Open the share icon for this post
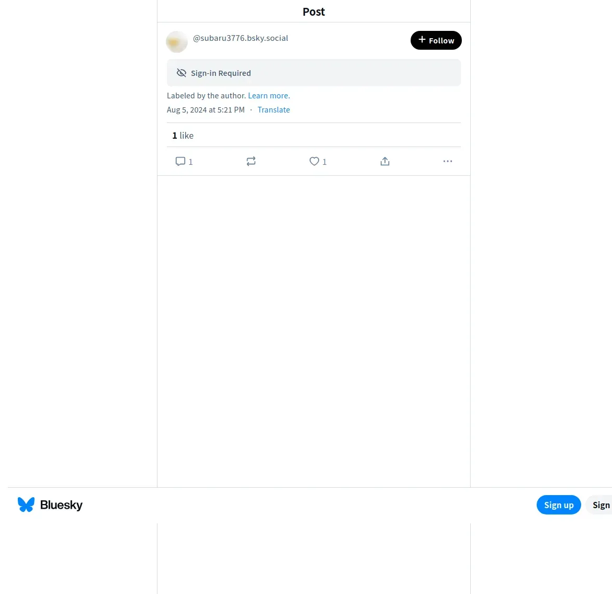This screenshot has height=594, width=612. pos(385,161)
